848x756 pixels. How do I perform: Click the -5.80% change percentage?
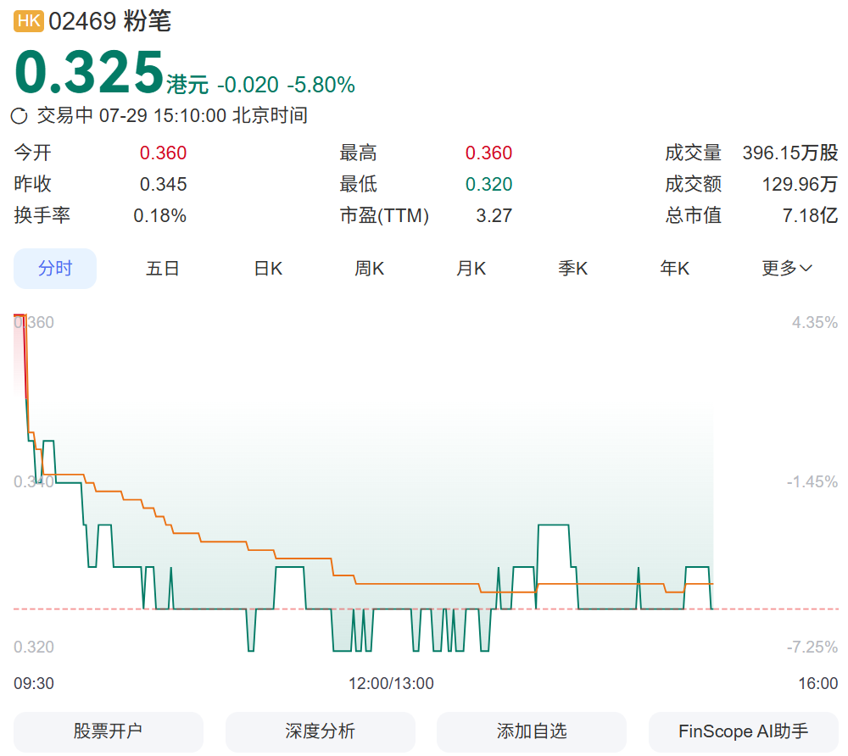[x=321, y=85]
